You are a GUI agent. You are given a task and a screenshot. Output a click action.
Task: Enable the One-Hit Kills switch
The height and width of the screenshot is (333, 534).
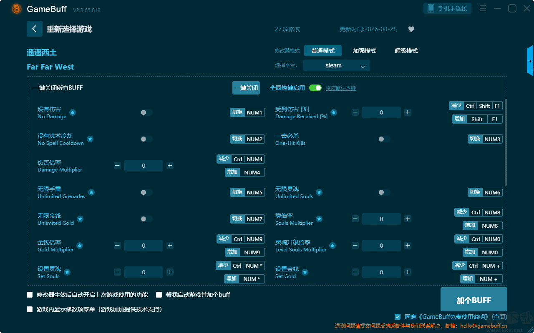(384, 139)
